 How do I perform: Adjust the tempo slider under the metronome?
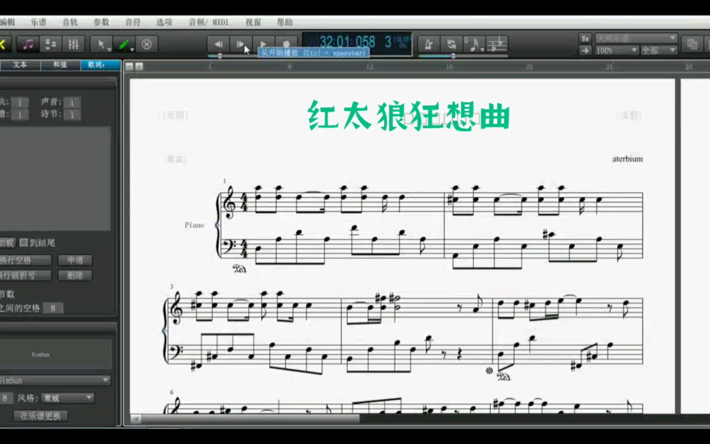(453, 55)
